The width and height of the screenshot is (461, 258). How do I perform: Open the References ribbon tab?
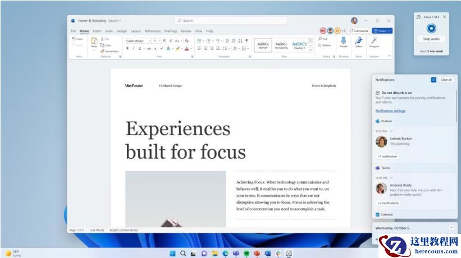click(152, 31)
